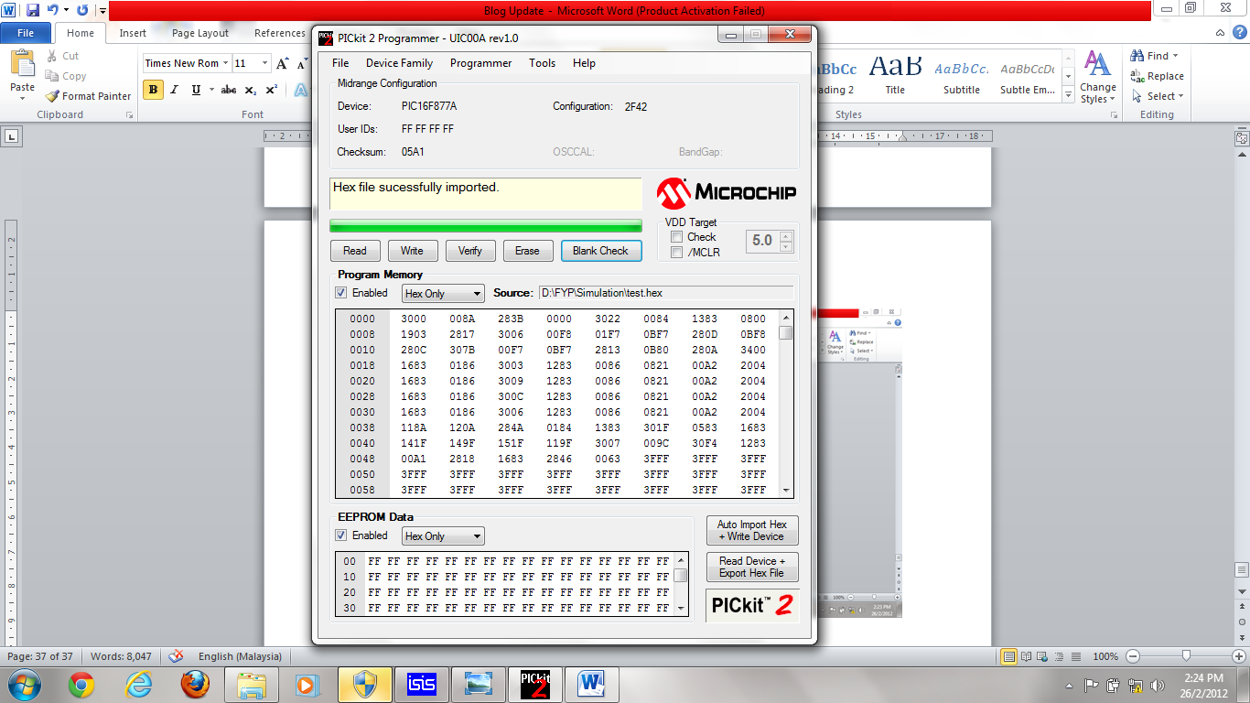Click the Redo icon in Word's quick access toolbar
The width and height of the screenshot is (1250, 703).
(x=82, y=10)
